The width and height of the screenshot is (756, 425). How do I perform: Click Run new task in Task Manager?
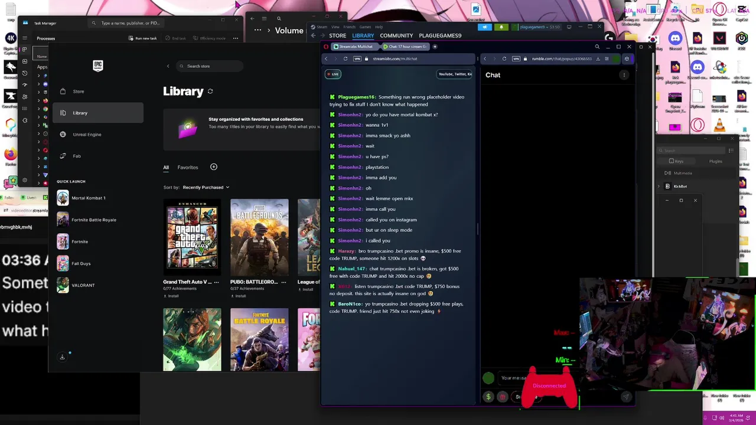click(x=142, y=38)
